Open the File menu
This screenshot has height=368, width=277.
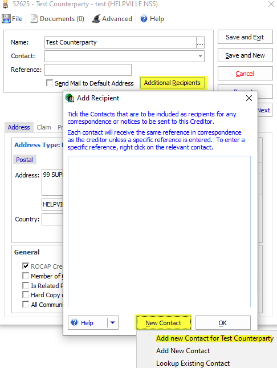pos(12,19)
